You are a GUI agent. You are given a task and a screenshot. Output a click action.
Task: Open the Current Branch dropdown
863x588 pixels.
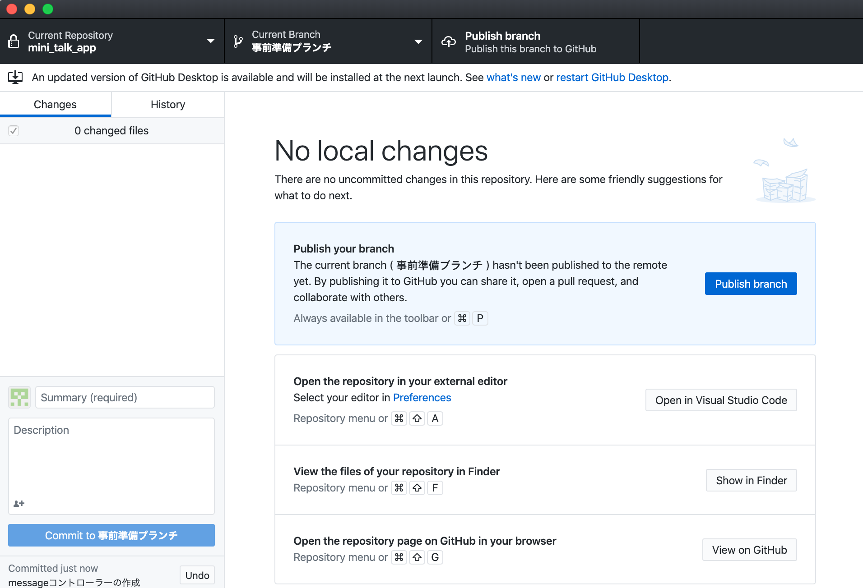pos(418,41)
